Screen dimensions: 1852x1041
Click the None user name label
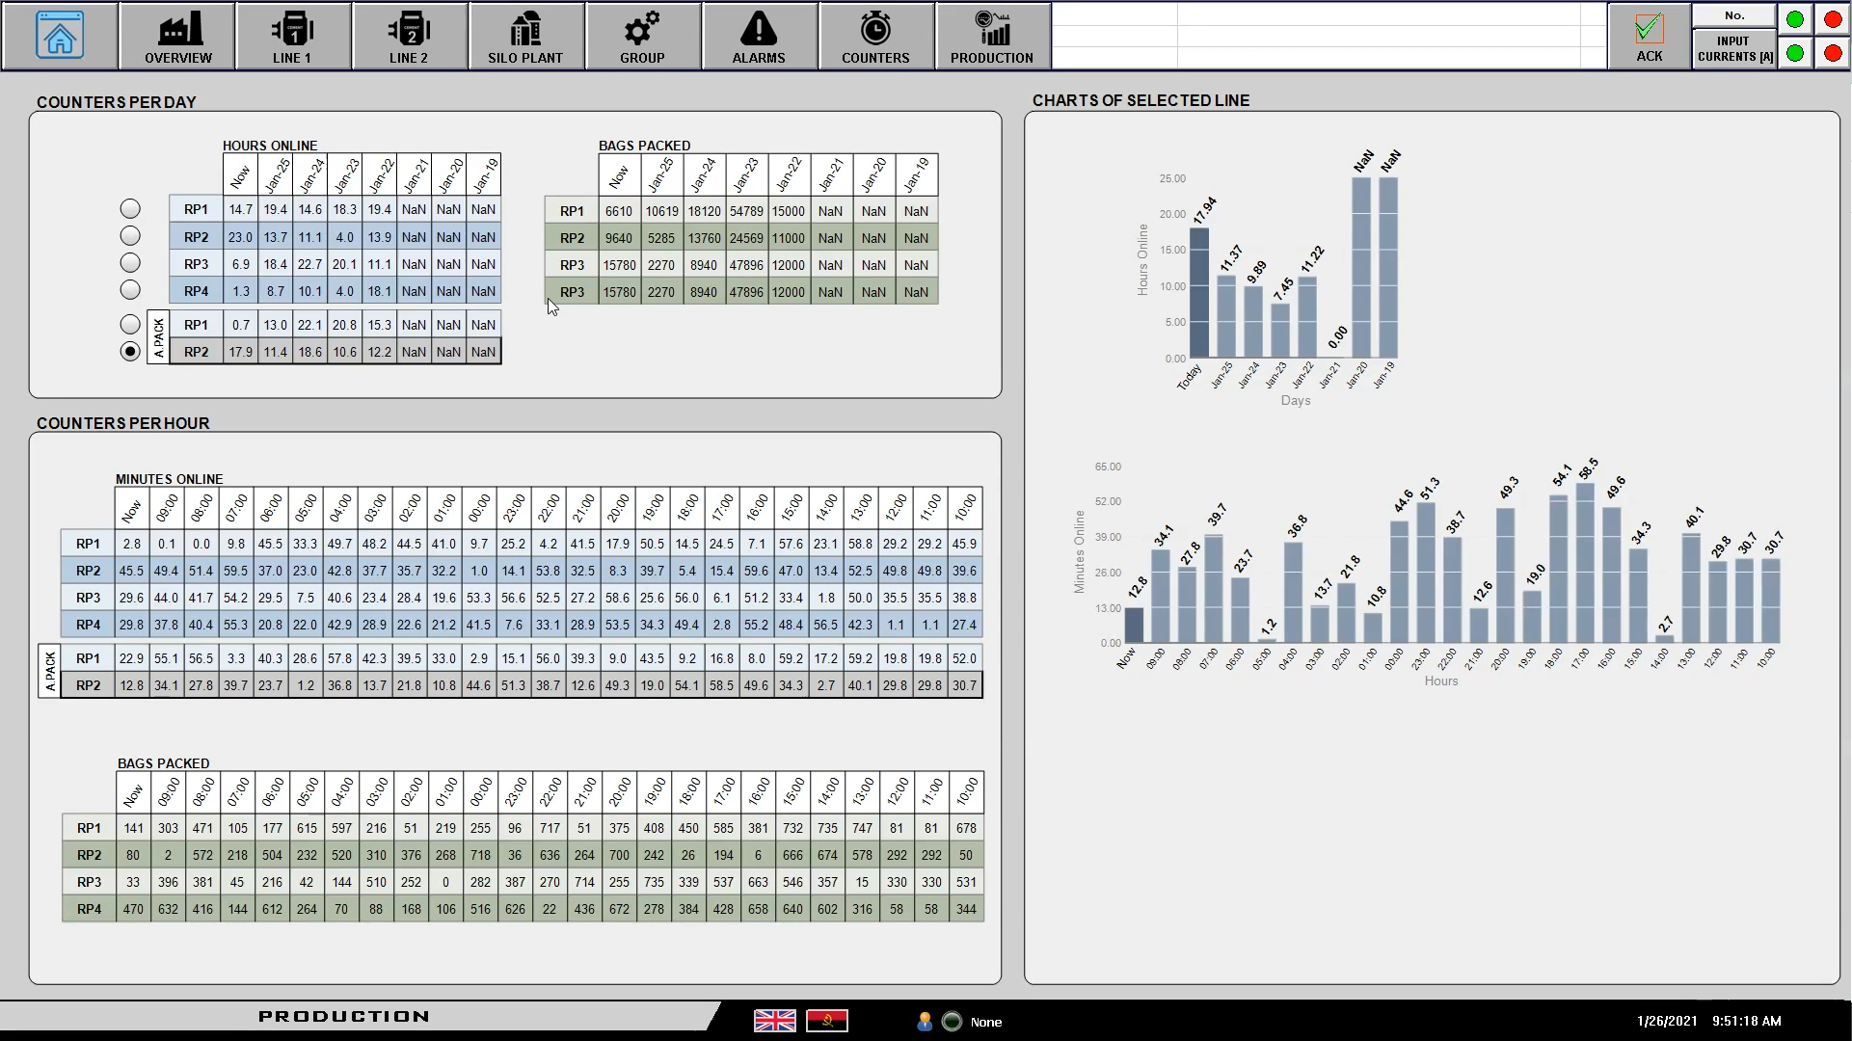(x=986, y=1022)
